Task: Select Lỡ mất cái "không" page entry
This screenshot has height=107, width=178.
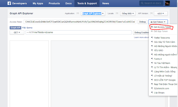Action: click(x=163, y=76)
